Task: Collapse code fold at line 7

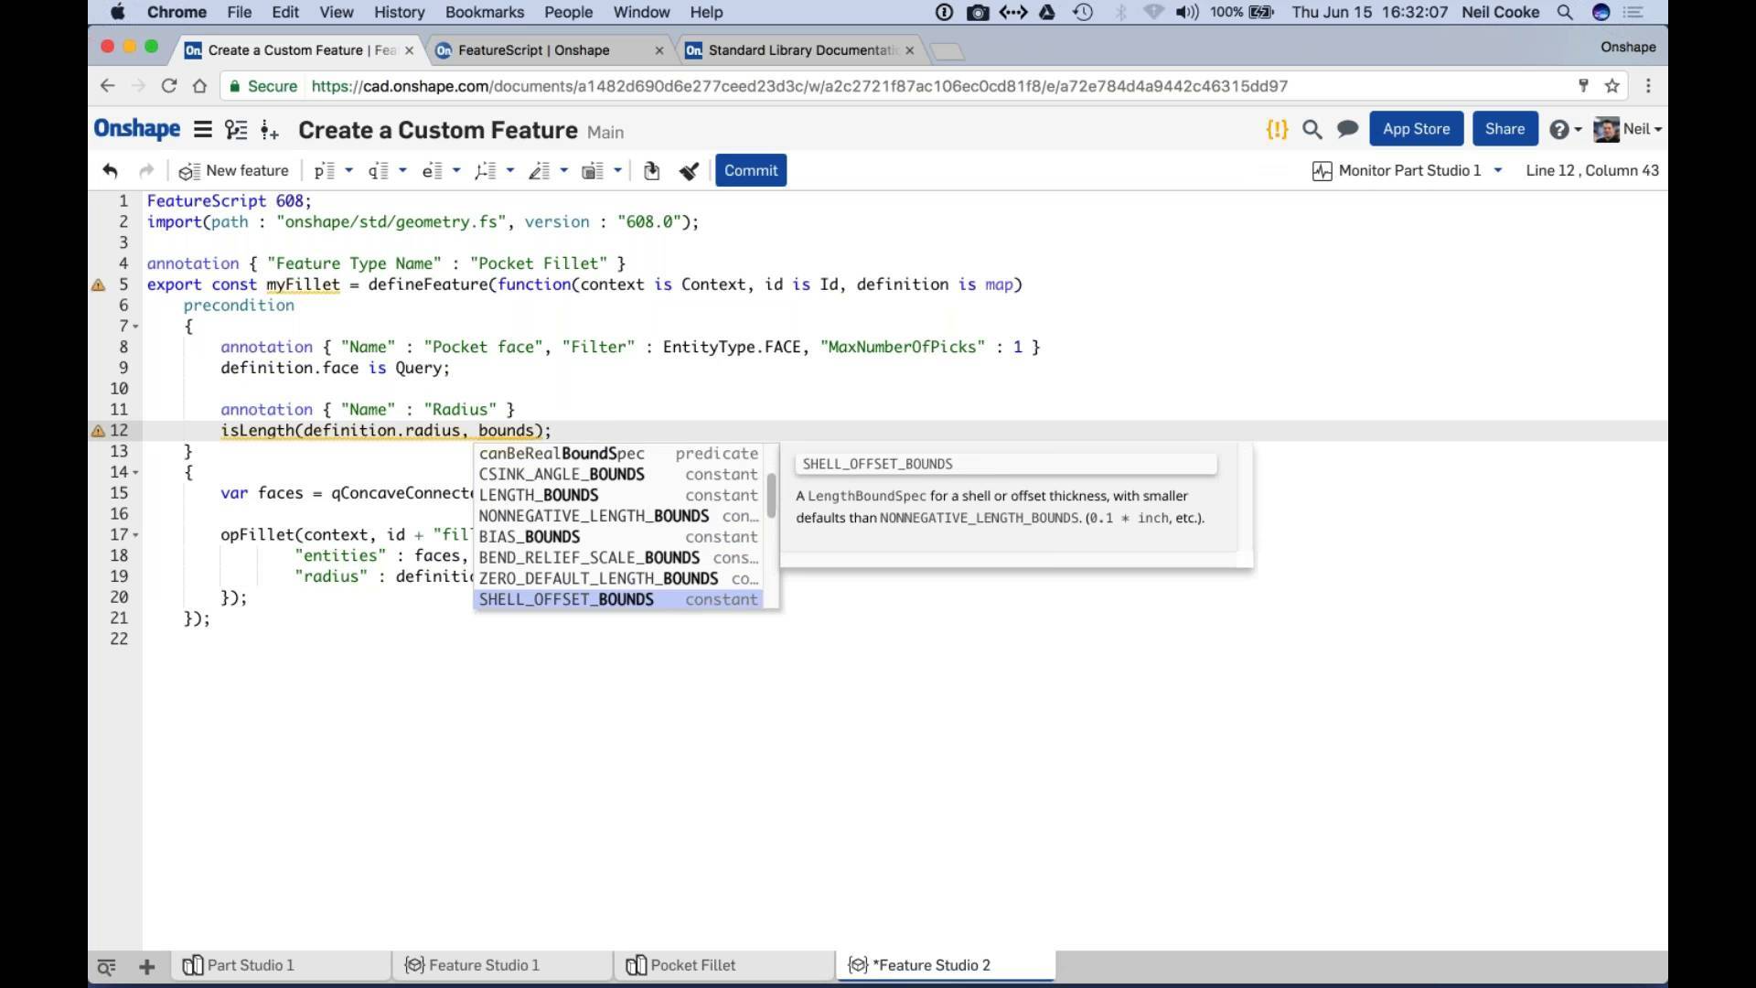Action: (x=136, y=327)
